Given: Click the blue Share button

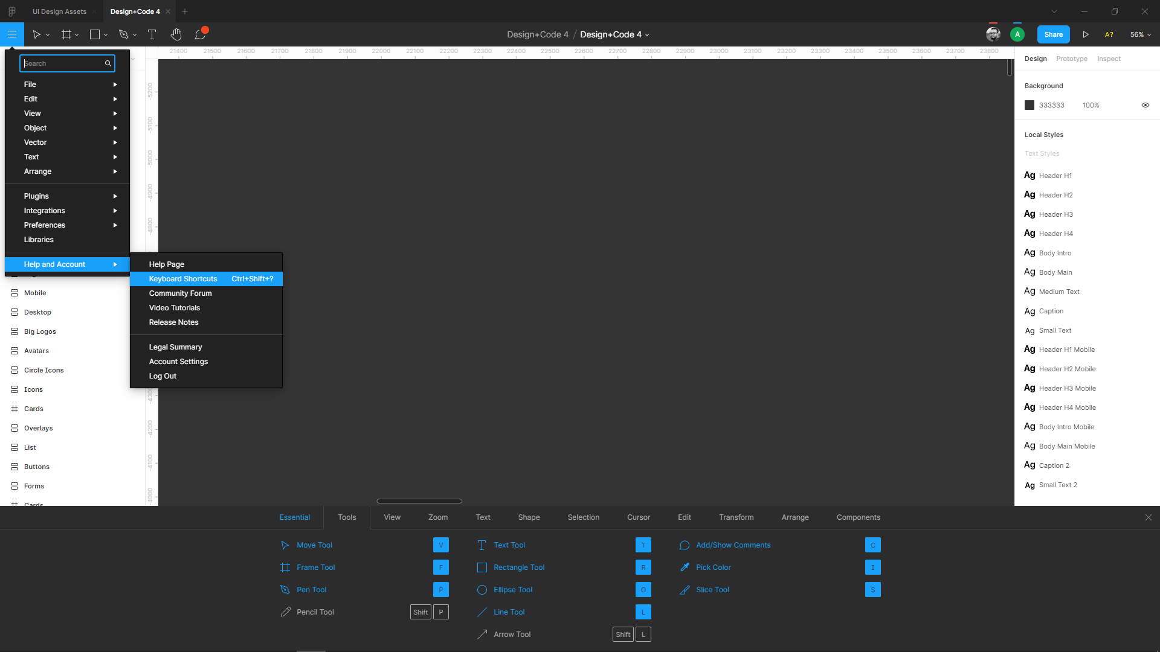Looking at the screenshot, I should point(1053,34).
